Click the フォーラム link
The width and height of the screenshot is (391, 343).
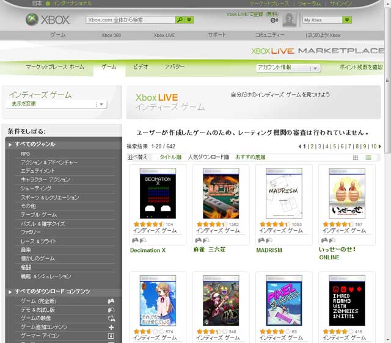[x=309, y=3]
